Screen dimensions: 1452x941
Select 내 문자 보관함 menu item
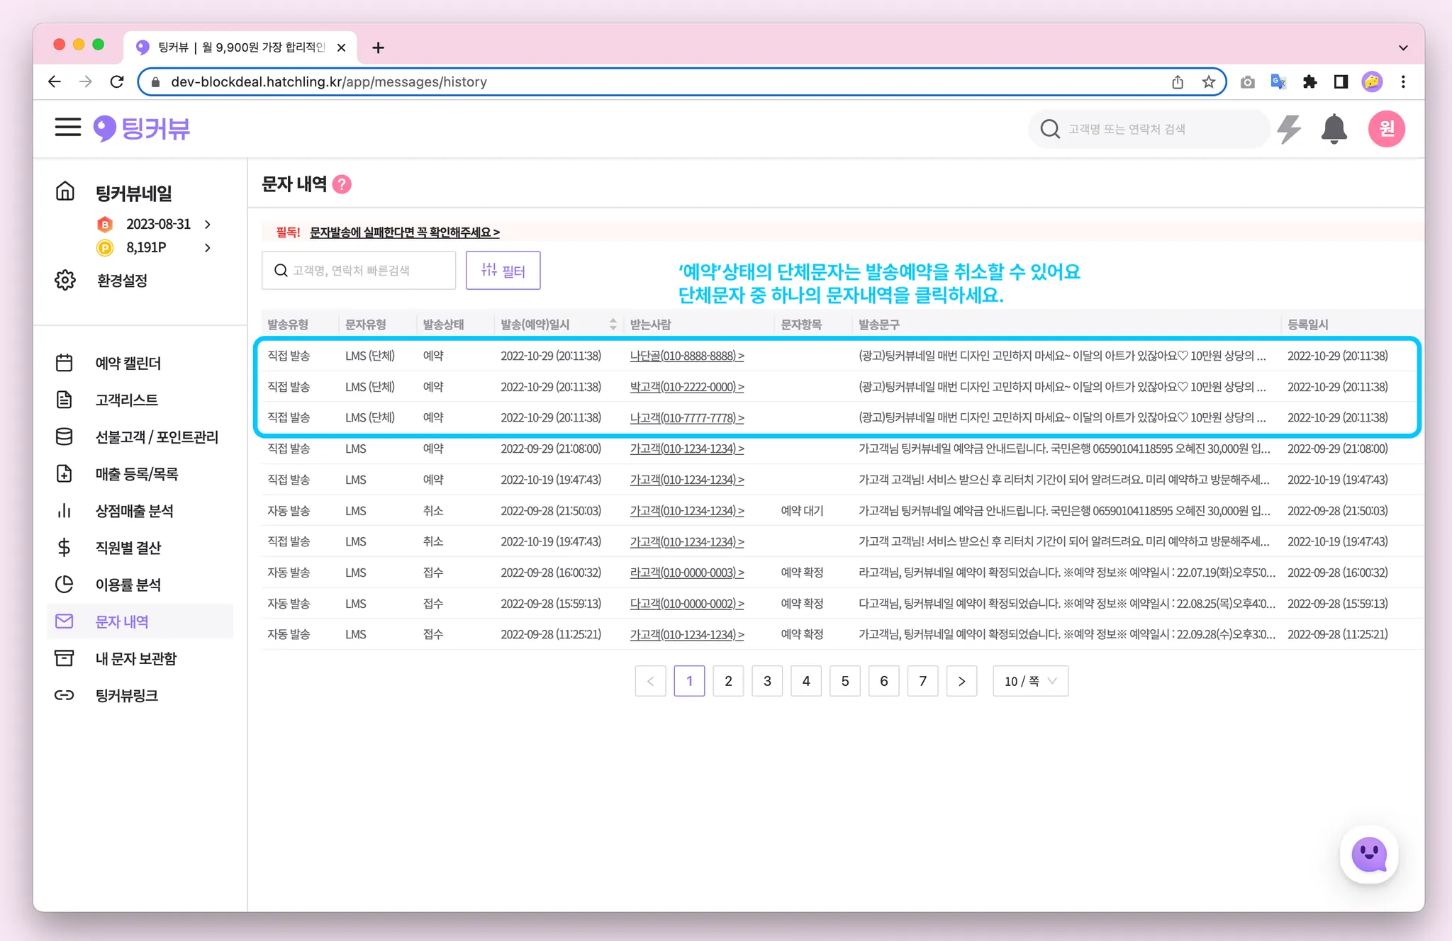pyautogui.click(x=135, y=658)
